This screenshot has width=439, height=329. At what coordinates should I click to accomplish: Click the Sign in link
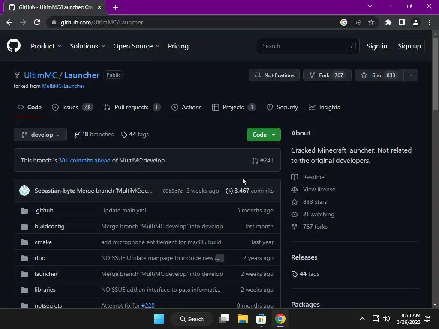click(377, 46)
